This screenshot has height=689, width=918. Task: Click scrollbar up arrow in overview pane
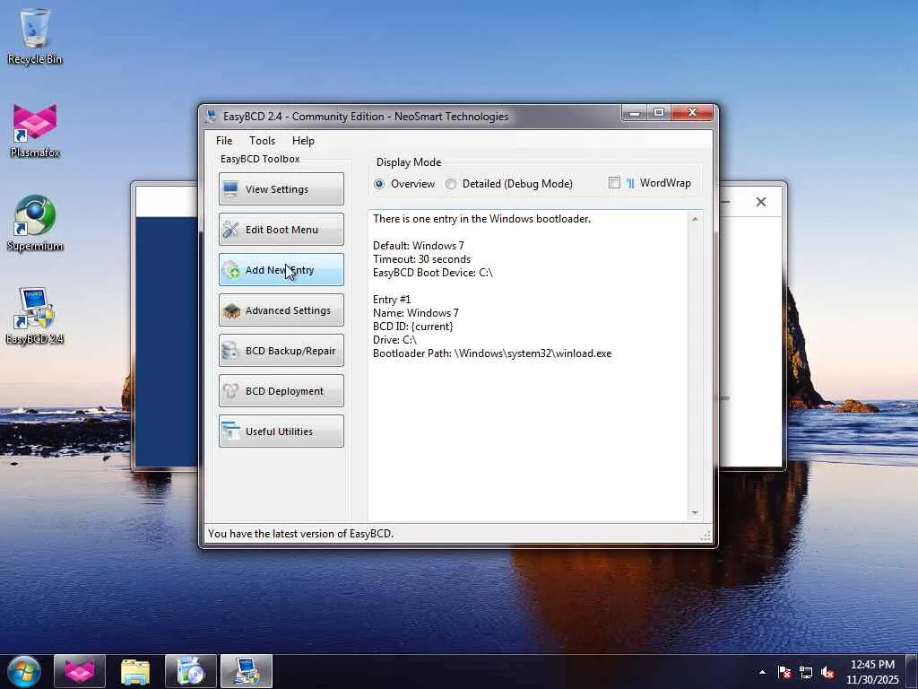(x=695, y=220)
